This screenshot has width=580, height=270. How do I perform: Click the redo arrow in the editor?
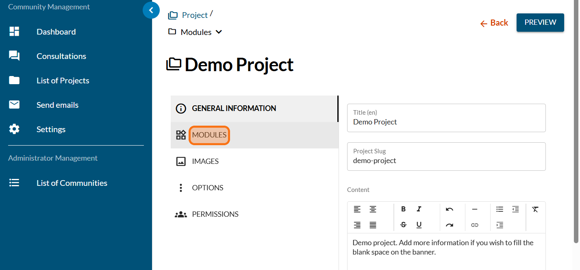tap(449, 225)
